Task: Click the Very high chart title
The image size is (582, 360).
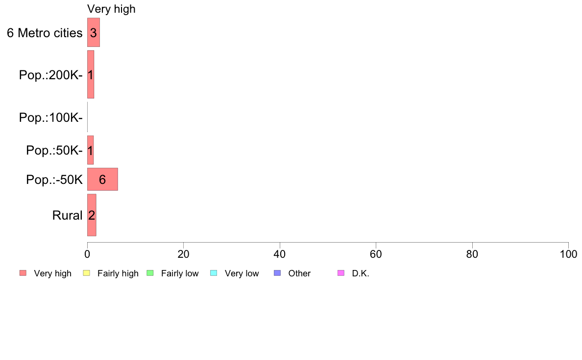Action: 111,9
